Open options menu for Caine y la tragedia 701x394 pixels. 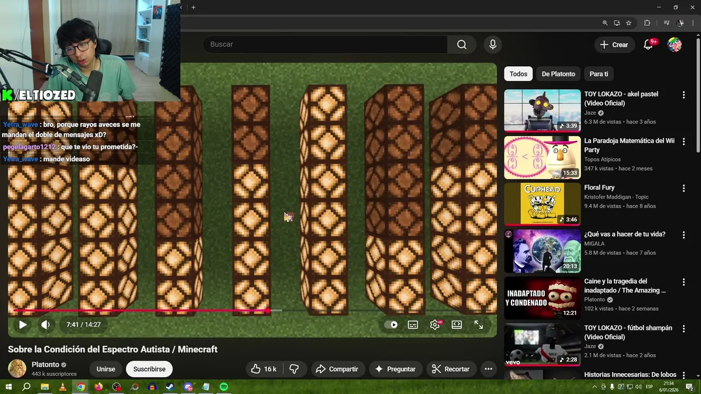click(x=683, y=282)
